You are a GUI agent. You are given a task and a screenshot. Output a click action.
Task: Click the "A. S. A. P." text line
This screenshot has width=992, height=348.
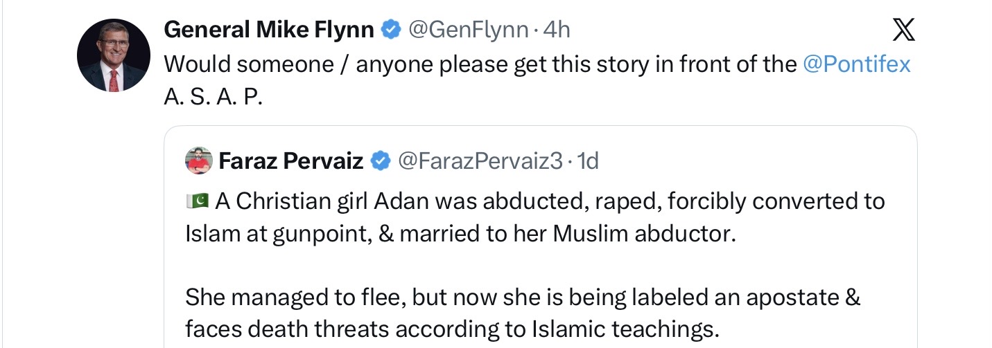pos(214,96)
